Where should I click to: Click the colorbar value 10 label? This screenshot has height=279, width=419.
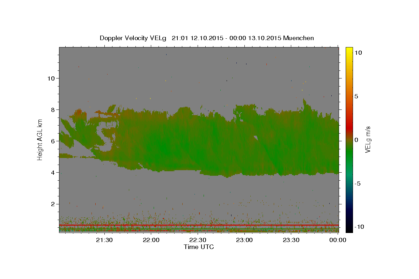358,53
